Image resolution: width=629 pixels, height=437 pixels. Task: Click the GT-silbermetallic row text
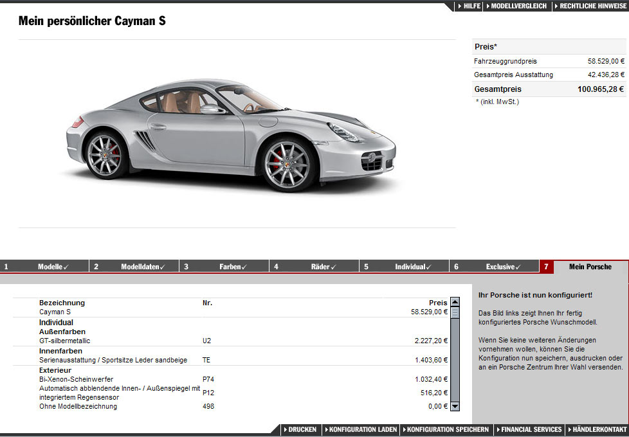[64, 341]
